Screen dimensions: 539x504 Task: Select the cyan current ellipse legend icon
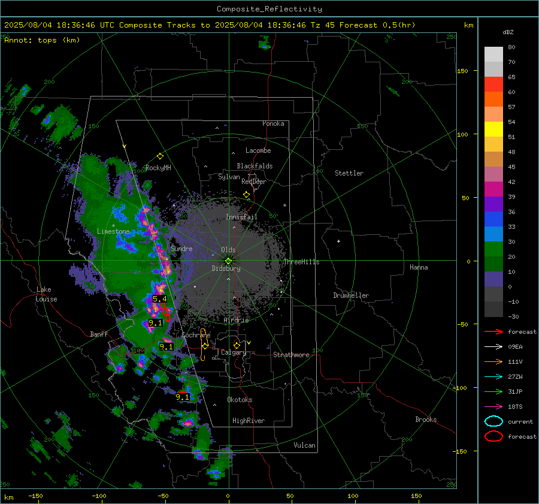click(x=493, y=421)
